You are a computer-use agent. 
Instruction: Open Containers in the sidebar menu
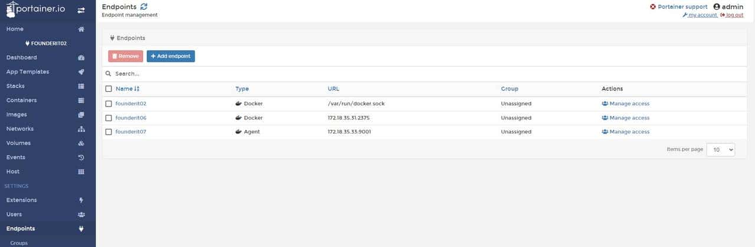21,101
